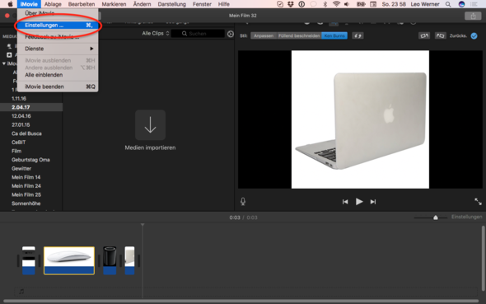Screen dimensions: 486x304
Task: Select Anpassen crop style
Action: [264, 36]
